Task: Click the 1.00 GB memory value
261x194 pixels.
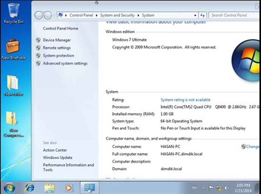Action: tap(167, 114)
